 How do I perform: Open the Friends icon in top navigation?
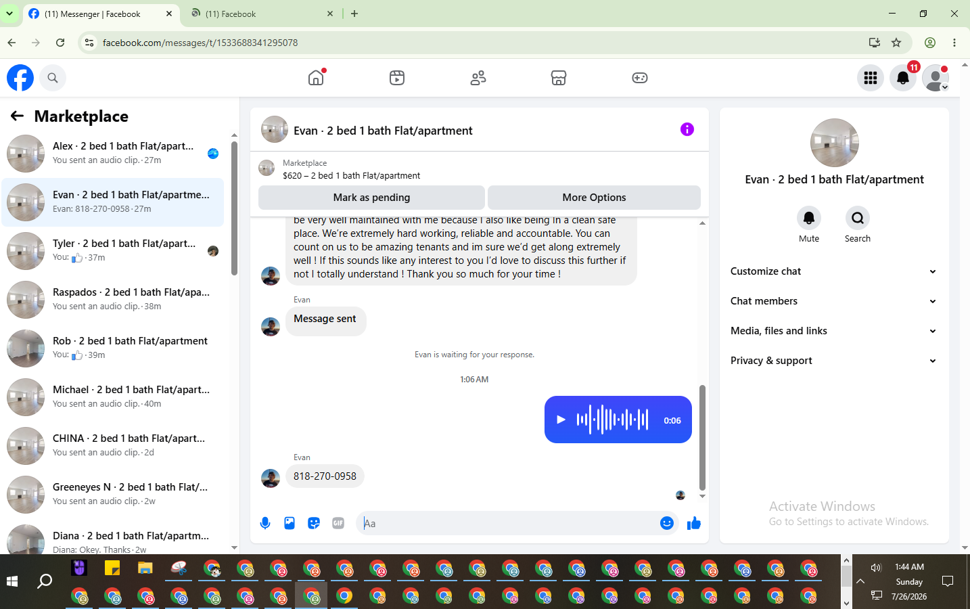pyautogui.click(x=478, y=78)
